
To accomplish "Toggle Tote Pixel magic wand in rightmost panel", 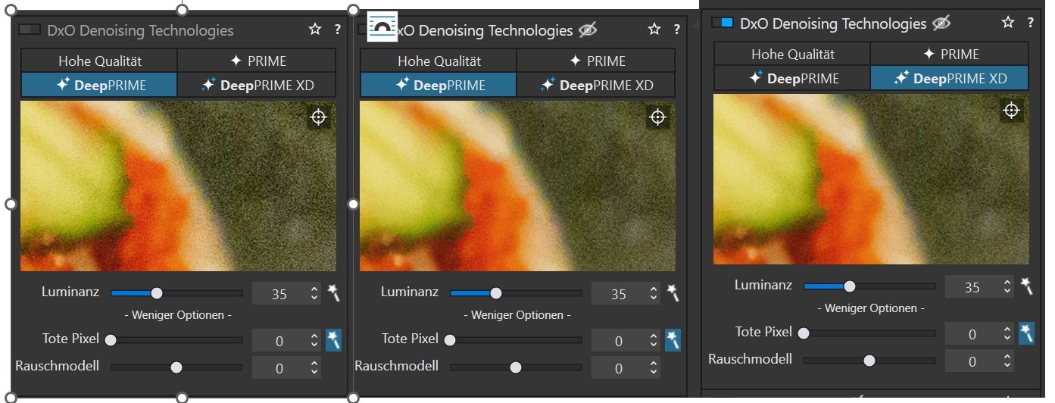I will point(1026,333).
